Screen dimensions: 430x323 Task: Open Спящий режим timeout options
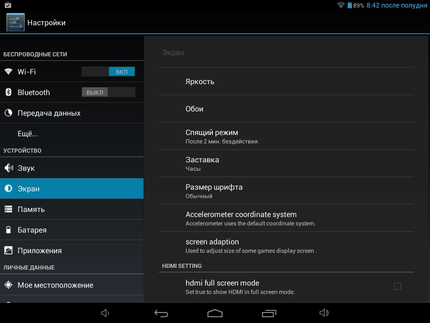point(286,136)
